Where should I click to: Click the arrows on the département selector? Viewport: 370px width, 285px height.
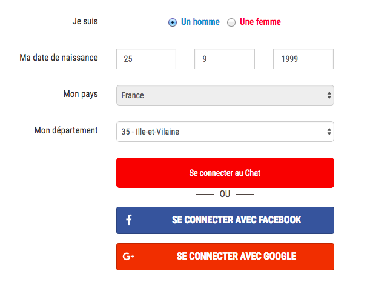[329, 132]
